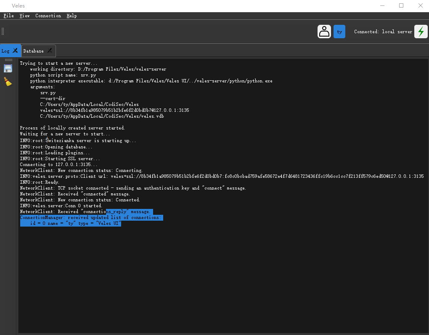This screenshot has height=335, width=429.
Task: Switch to the Database tab
Action: [x=34, y=51]
